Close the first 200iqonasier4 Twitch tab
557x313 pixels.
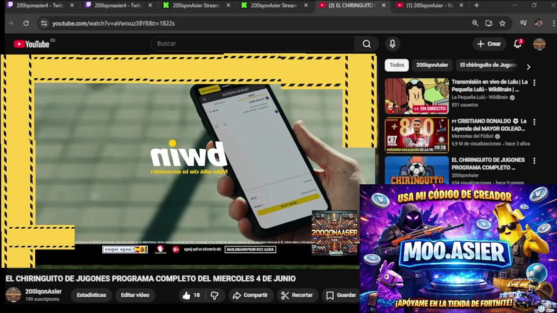[x=72, y=5]
